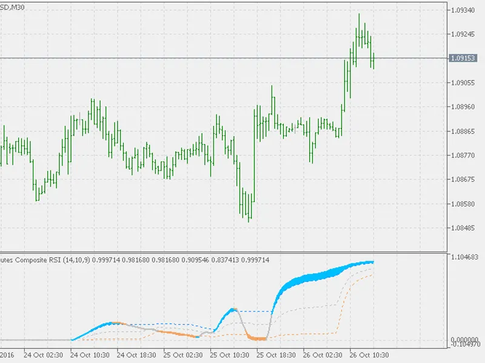Click the 1.09055 price axis label
The height and width of the screenshot is (363, 485).
click(463, 83)
